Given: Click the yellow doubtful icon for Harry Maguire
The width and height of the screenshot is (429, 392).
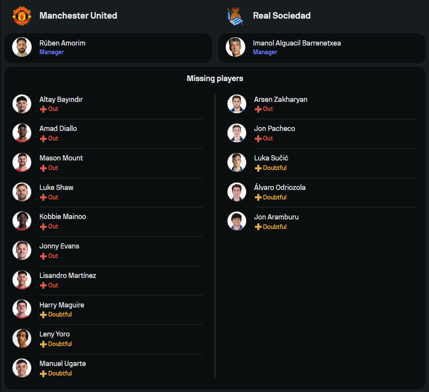Looking at the screenshot, I should [x=43, y=315].
